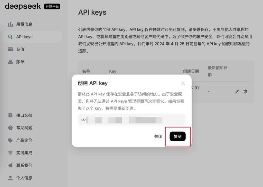Click 关闭 to dismiss the dialog
This screenshot has height=187, width=263.
pyautogui.click(x=158, y=136)
